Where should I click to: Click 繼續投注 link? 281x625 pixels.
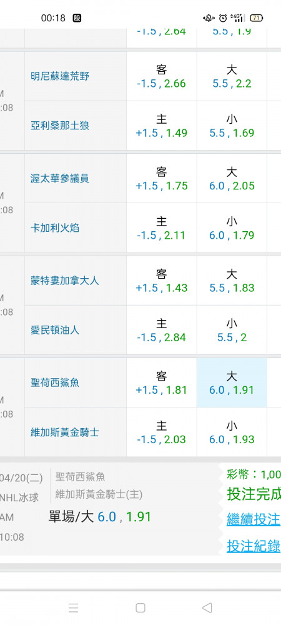coord(254,519)
